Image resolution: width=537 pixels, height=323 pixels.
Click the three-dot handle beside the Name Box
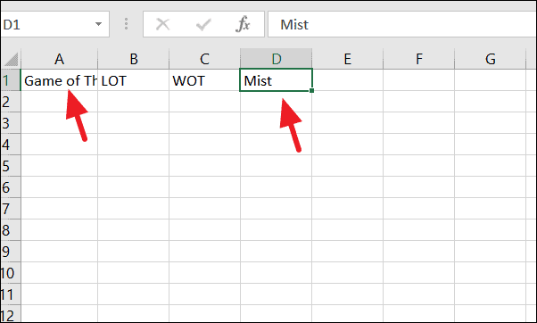click(x=127, y=24)
